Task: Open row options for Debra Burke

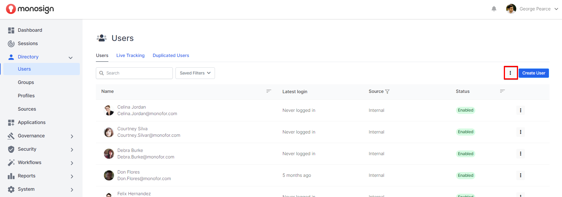Action: coord(520,154)
